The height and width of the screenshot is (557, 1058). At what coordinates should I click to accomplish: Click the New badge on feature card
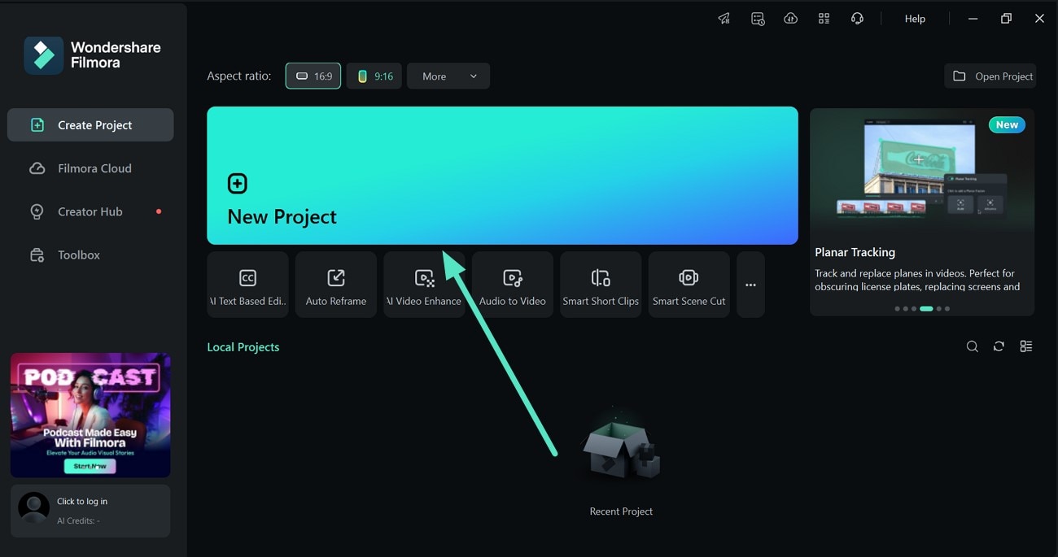pos(1007,124)
